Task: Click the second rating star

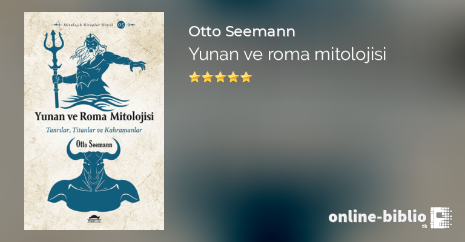Action: (208, 77)
